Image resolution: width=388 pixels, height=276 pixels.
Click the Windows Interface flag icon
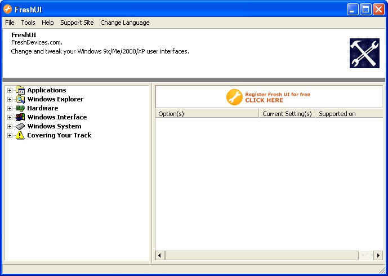click(20, 117)
